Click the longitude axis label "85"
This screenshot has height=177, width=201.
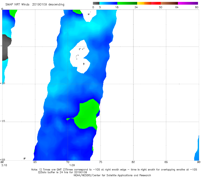pos(166,162)
